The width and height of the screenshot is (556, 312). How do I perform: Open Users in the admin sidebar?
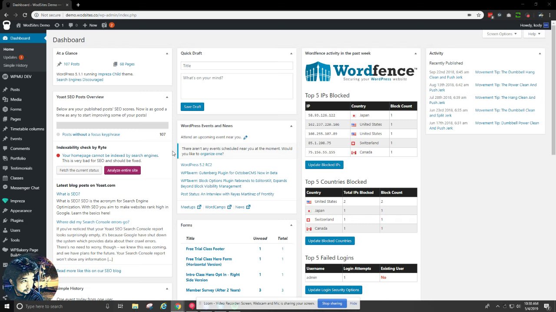(x=15, y=230)
